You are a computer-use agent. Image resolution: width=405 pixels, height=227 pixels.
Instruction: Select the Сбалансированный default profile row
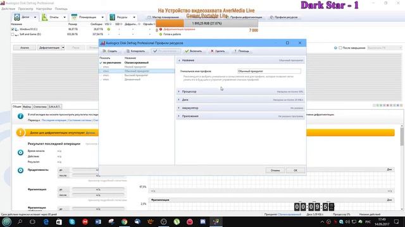(137, 62)
